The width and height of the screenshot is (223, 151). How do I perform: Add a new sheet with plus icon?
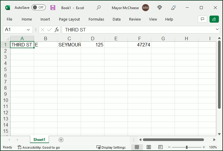tap(61, 140)
